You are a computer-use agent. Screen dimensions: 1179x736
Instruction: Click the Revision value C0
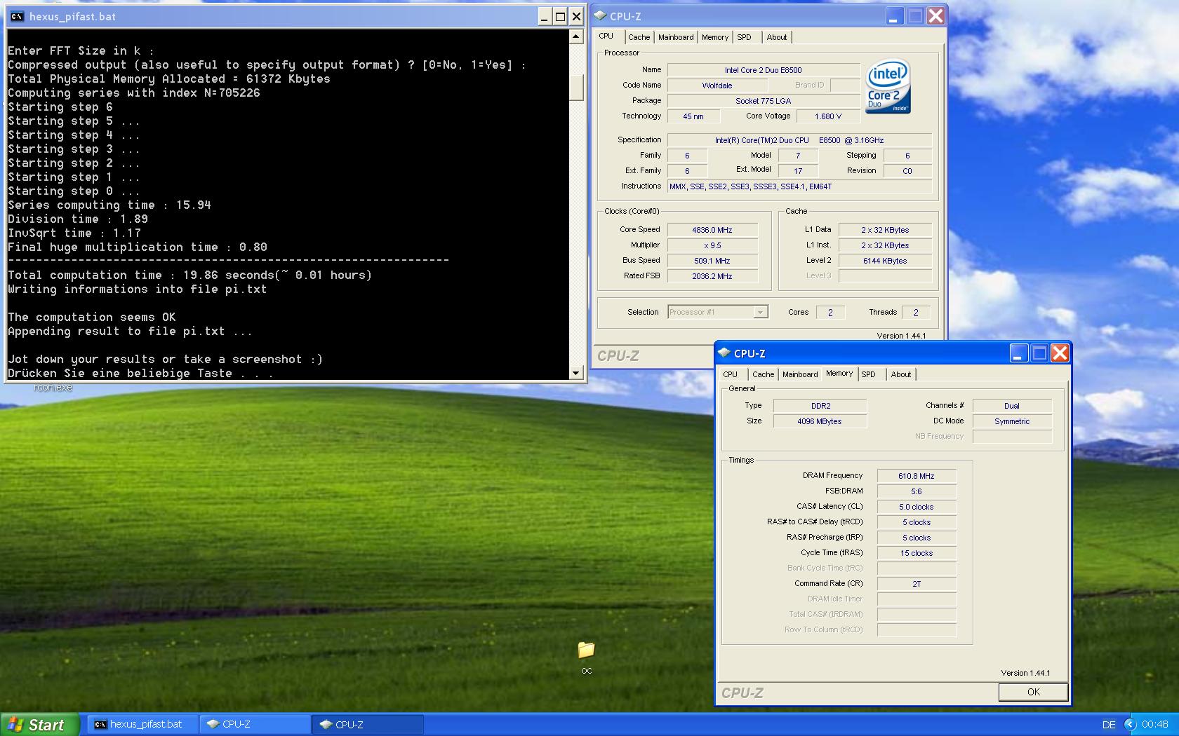point(907,171)
